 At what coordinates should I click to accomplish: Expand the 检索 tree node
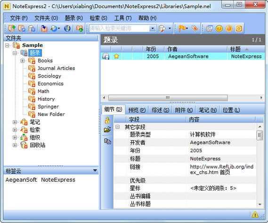tap(15, 130)
